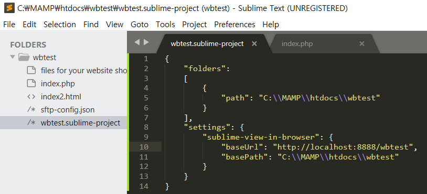Screen dimensions: 427x194
Task: Click line number 5 in gutter
Action: pos(146,98)
